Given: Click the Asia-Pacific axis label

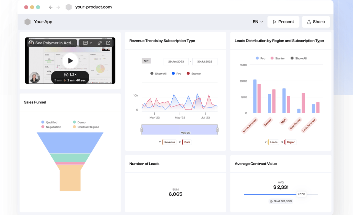Looking at the screenshot, I should [x=295, y=124].
